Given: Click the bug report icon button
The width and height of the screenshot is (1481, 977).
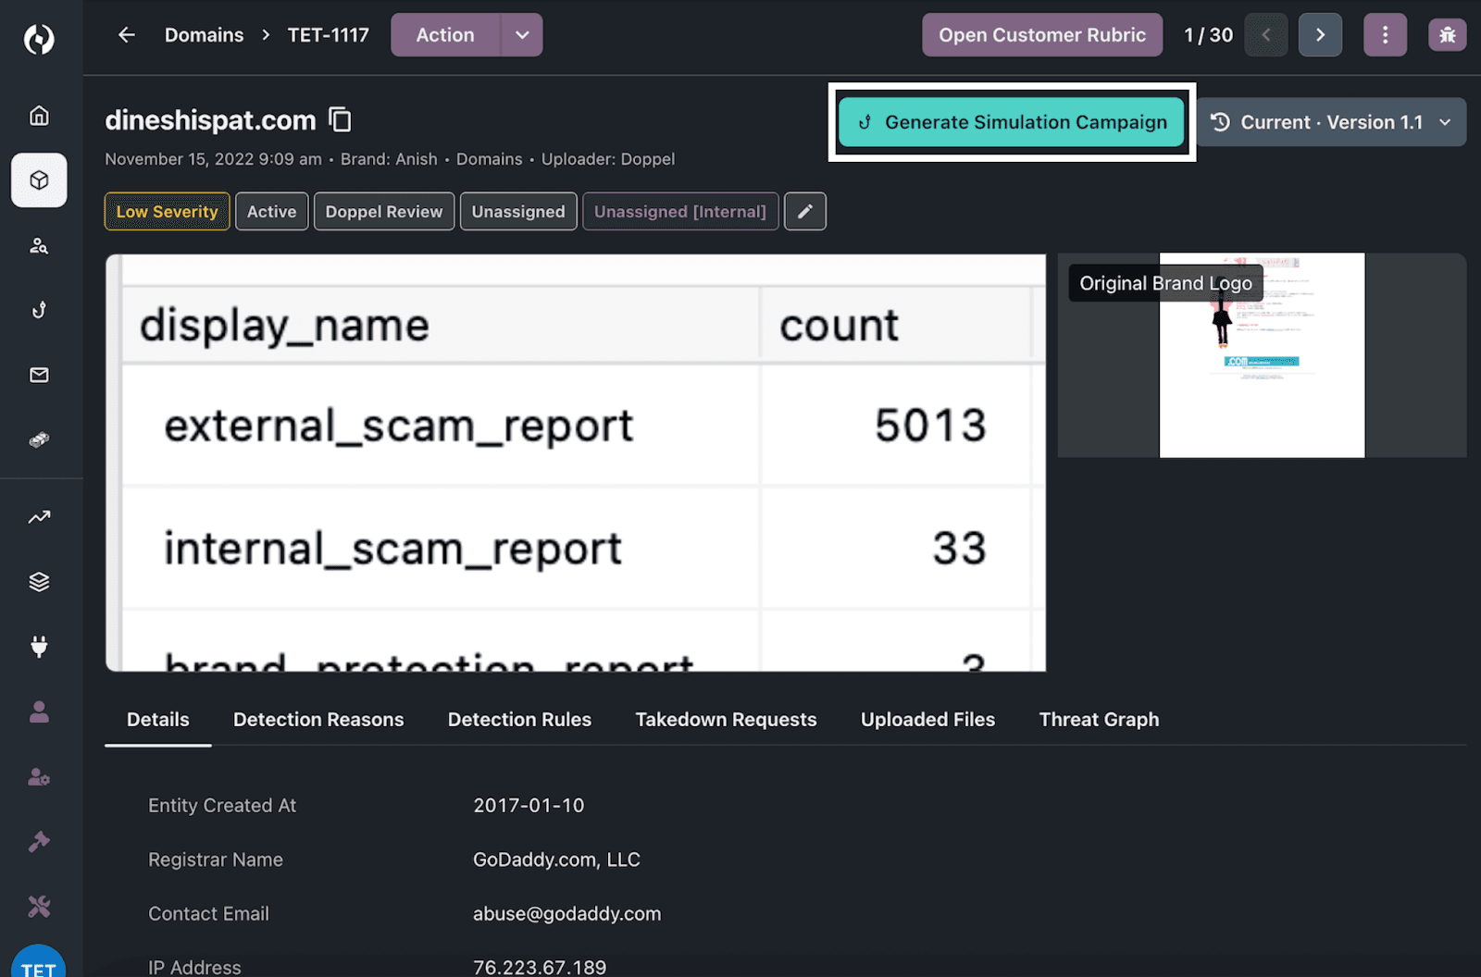Looking at the screenshot, I should [1447, 35].
